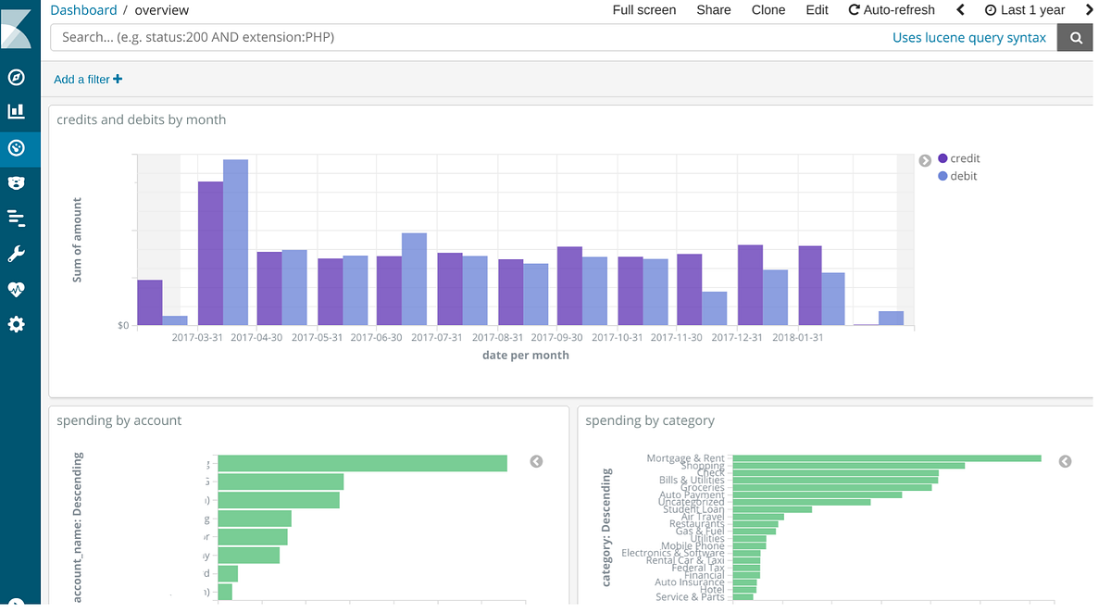Open the Dashboard clock icon in sidebar
Viewport: 1111px width, 613px height.
tap(19, 148)
